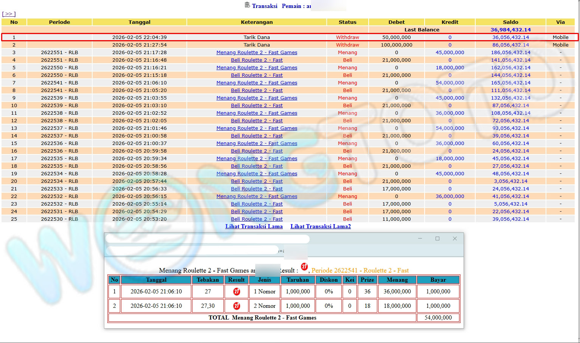Image resolution: width=580 pixels, height=343 pixels.
Task: Open Lihat Transaksi Lama2 link
Action: 321,226
